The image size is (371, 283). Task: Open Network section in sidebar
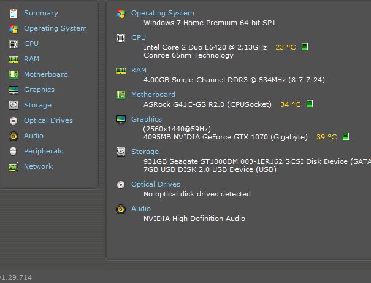pos(39,167)
